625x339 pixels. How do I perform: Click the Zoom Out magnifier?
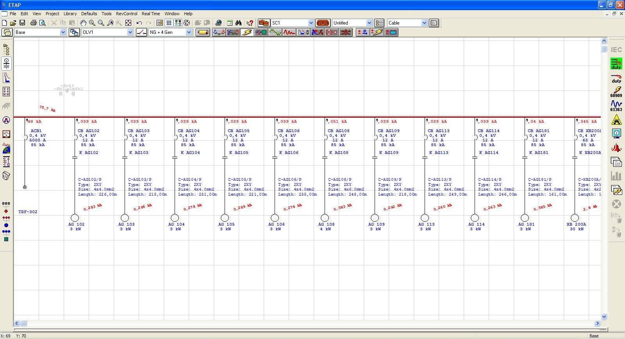point(101,23)
